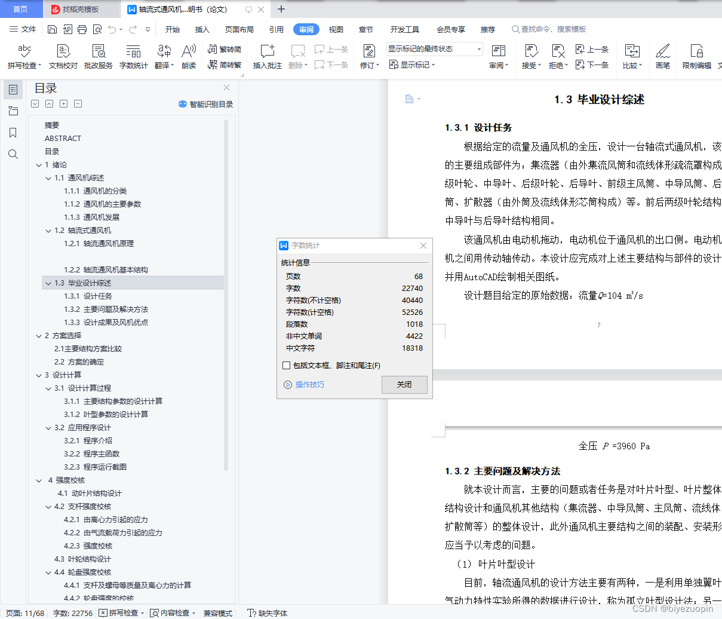Go to previous revision with 上一条
The width and height of the screenshot is (722, 619).
pos(592,50)
